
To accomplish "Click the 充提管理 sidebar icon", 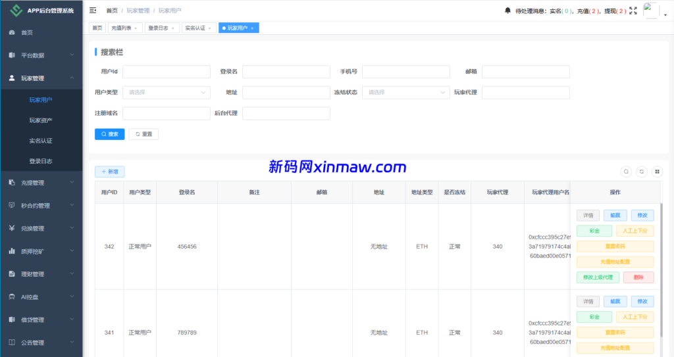I will [x=12, y=183].
